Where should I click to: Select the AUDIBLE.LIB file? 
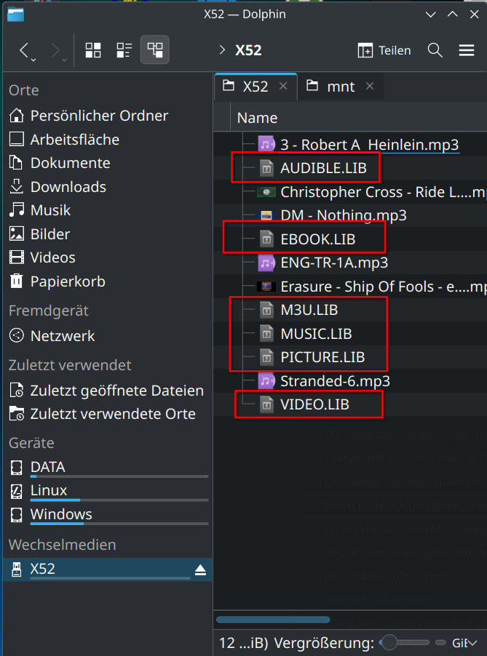(x=323, y=168)
